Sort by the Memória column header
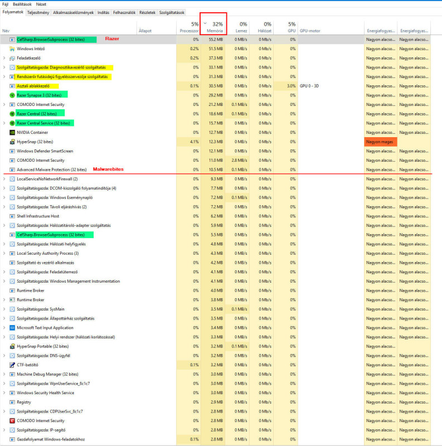This screenshot has height=446, width=442. click(213, 27)
